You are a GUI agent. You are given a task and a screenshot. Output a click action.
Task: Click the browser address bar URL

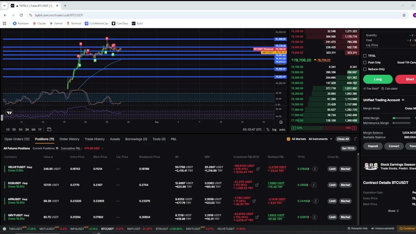[59, 15]
